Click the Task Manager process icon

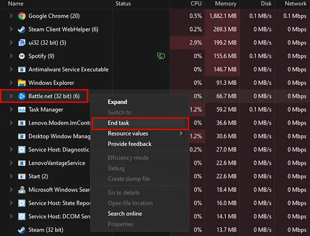tap(22, 110)
